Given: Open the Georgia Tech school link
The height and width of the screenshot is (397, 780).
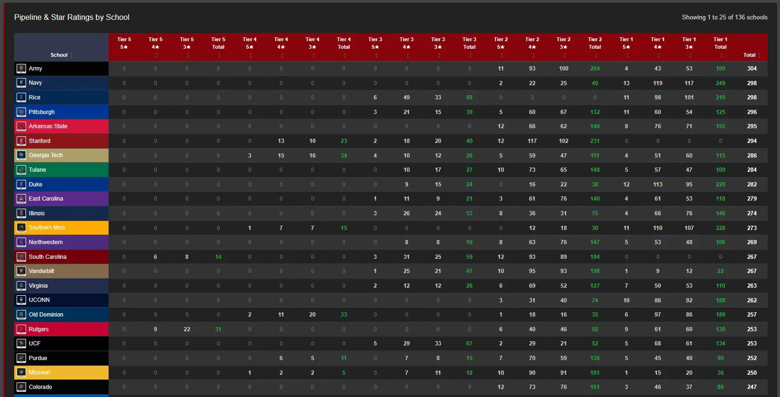Looking at the screenshot, I should pos(46,155).
